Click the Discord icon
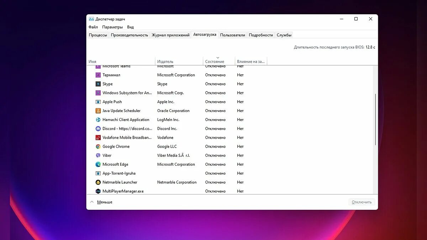Image resolution: width=427 pixels, height=240 pixels. (98, 129)
